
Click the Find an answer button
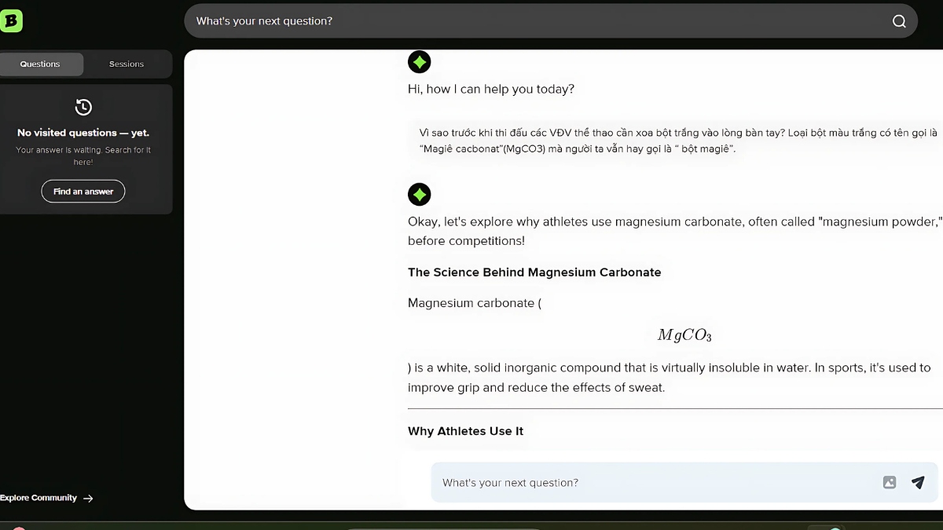[83, 192]
